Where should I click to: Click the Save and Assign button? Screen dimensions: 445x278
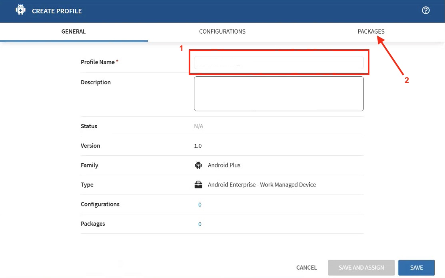(361, 268)
